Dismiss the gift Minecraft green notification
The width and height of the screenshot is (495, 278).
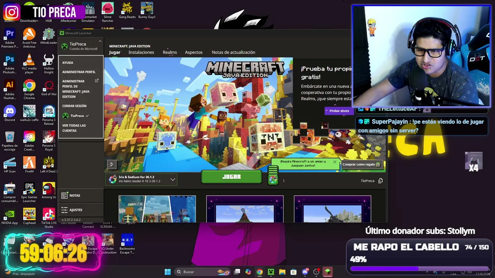coord(335,162)
